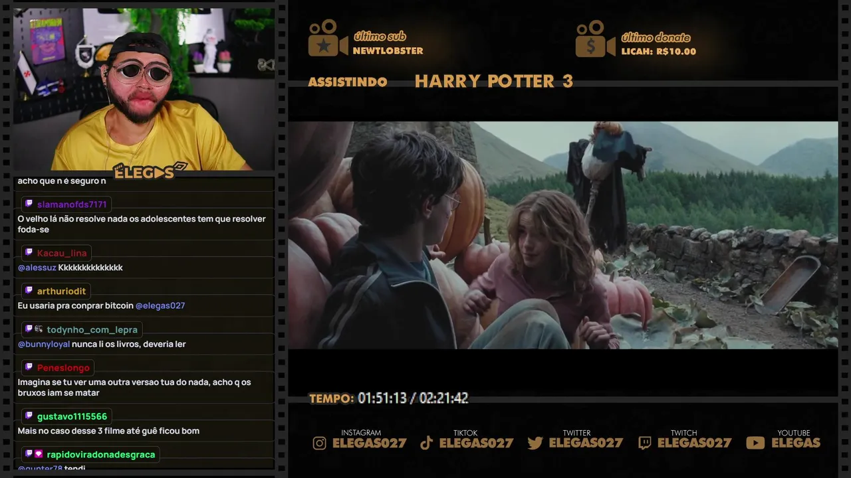This screenshot has width=851, height=478.
Task: Click message 'O velho lá não resolve nada'
Action: coord(142,224)
